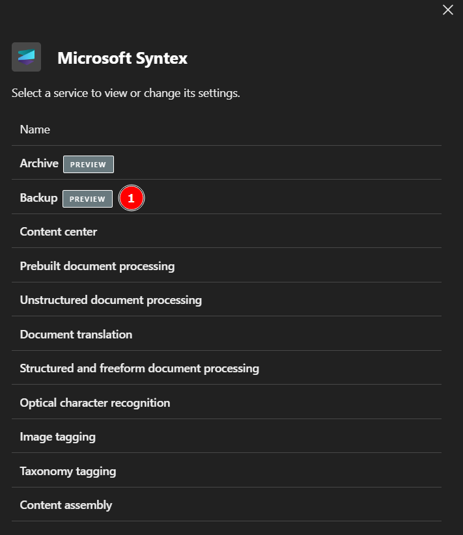Sort by the Name column header

click(x=35, y=130)
